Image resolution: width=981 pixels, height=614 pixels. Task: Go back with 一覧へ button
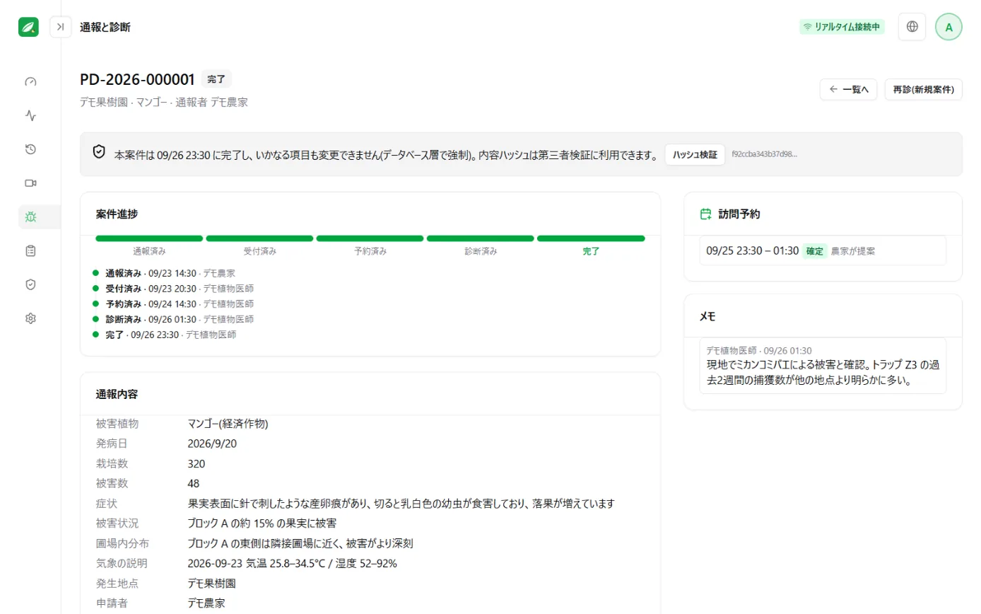click(849, 90)
